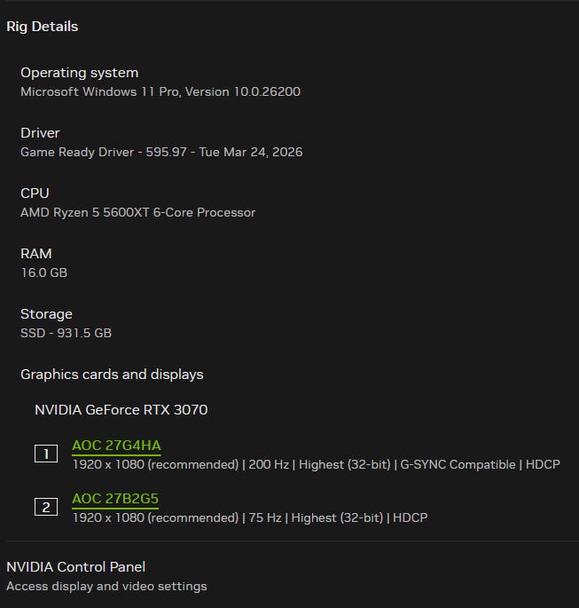The image size is (579, 608).
Task: Click the NVIDIA GeForce RTX 3070 entry
Action: (x=121, y=410)
